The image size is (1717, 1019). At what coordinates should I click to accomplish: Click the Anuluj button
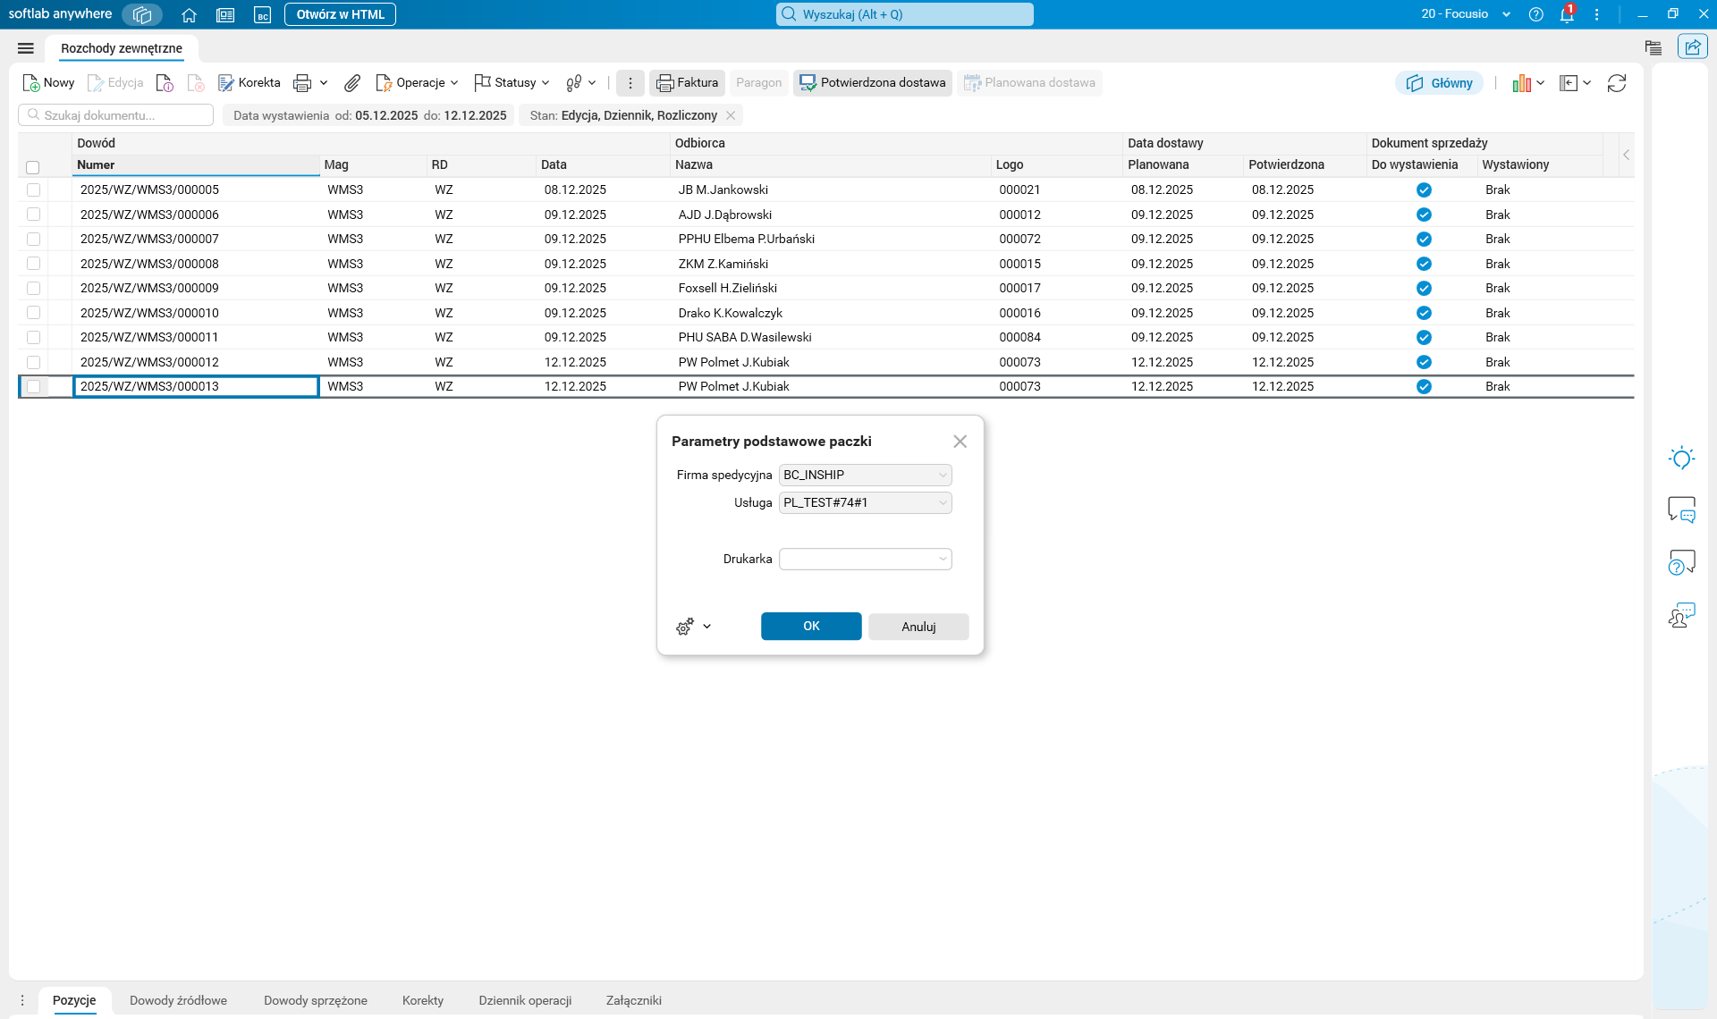point(918,627)
